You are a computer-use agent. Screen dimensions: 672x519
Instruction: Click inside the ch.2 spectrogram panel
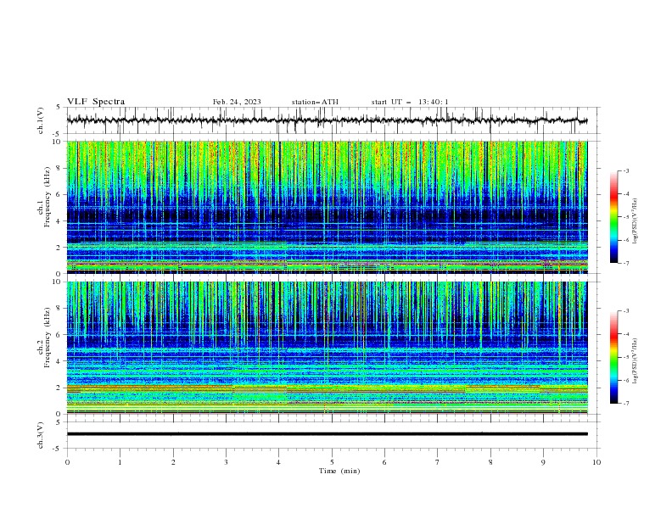pos(327,348)
